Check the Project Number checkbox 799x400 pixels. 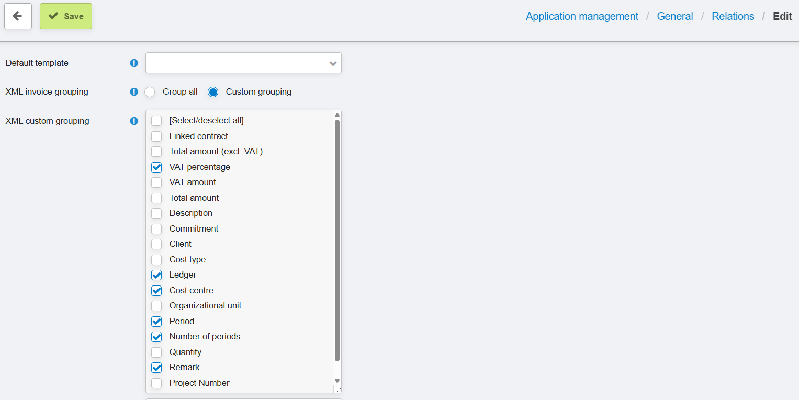pyautogui.click(x=156, y=383)
